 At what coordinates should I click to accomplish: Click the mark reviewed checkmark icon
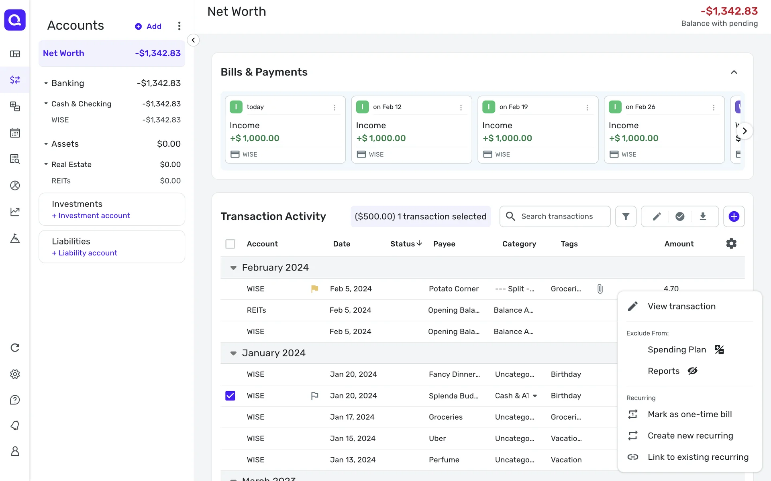[679, 216]
